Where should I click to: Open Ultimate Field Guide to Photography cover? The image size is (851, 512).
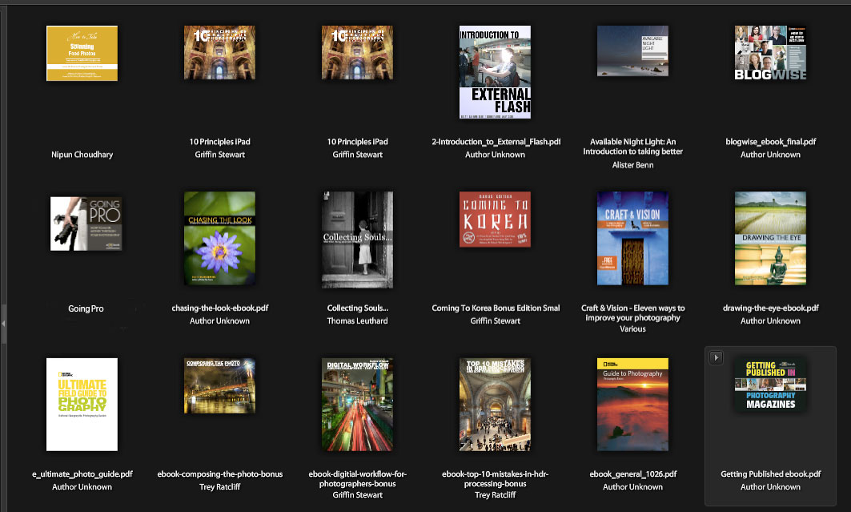pyautogui.click(x=82, y=405)
